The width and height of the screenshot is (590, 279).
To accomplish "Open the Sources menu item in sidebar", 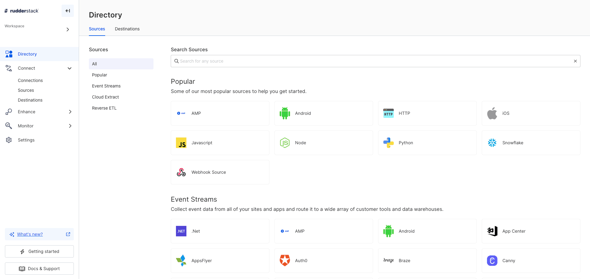I will coord(26,90).
